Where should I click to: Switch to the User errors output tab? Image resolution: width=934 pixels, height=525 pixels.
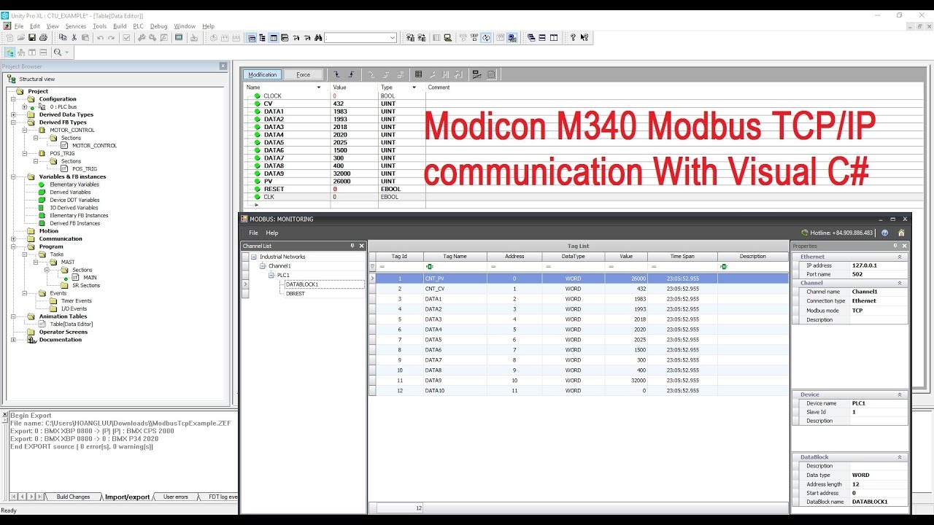pyautogui.click(x=176, y=497)
